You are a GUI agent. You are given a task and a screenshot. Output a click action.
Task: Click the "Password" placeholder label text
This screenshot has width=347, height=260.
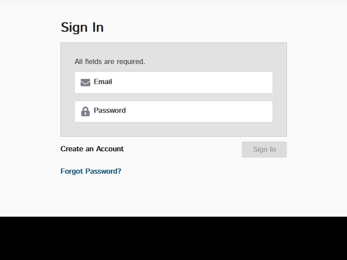110,110
